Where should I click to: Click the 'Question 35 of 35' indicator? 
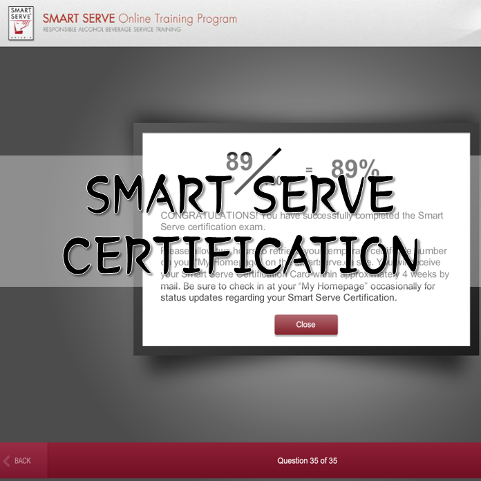[x=307, y=460]
